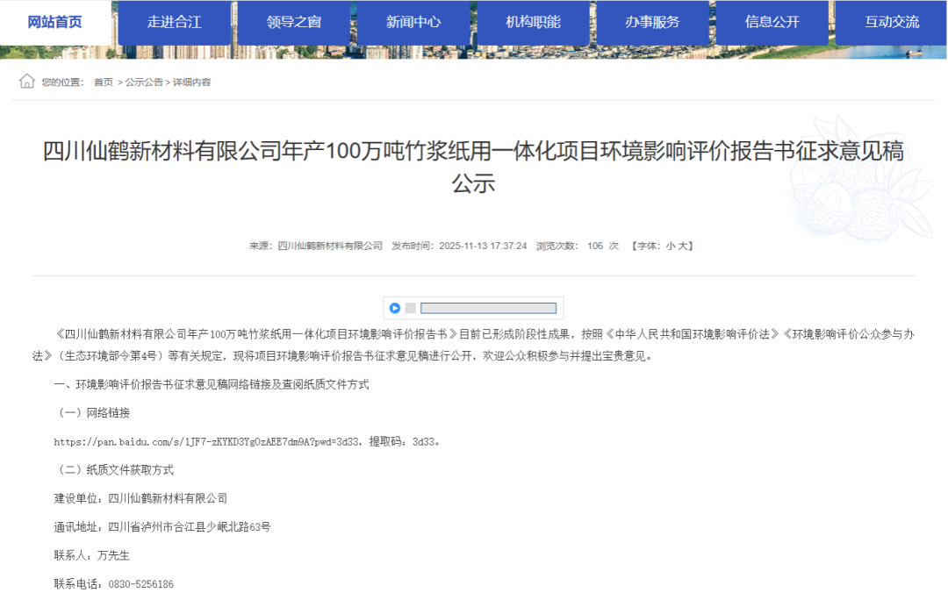Viewport: 948px width, 600px height.
Task: Select 机构职能 in the nav bar
Action: pos(533,22)
